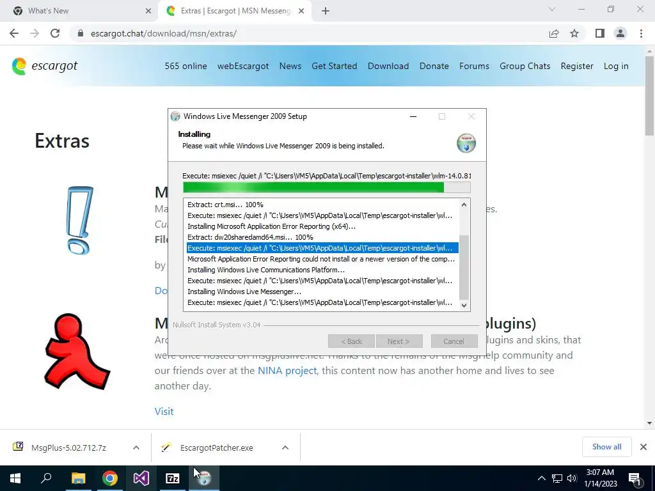
Task: Bookmark this page with the star icon
Action: click(x=574, y=33)
